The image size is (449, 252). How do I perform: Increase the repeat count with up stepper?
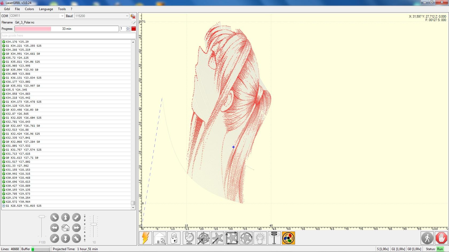(x=128, y=27)
